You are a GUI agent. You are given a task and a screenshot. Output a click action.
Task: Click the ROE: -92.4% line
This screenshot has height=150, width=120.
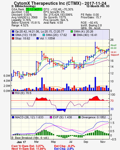89,23
